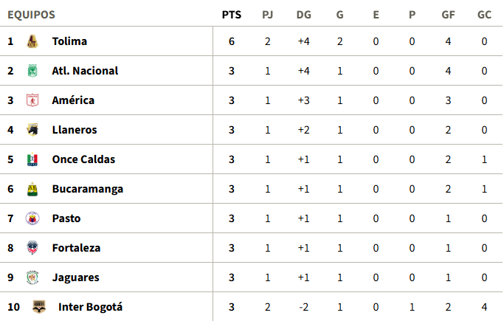Click the DG column header
The width and height of the screenshot is (504, 321).
click(303, 14)
